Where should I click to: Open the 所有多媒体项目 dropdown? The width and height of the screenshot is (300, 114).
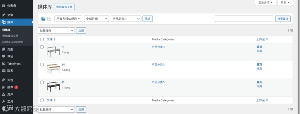click(x=68, y=19)
